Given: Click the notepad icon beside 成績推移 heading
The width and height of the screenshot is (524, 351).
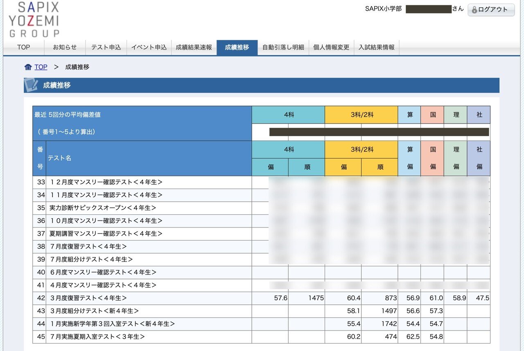Looking at the screenshot, I should pyautogui.click(x=32, y=85).
